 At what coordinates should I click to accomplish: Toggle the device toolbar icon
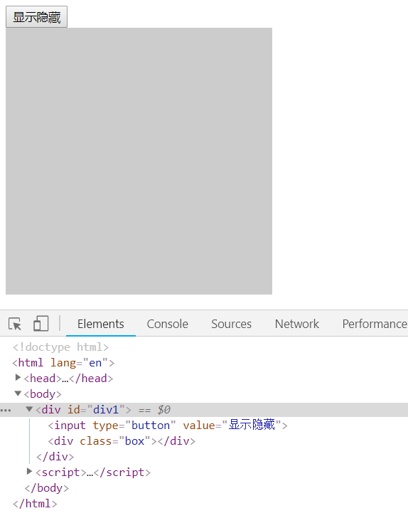(41, 324)
